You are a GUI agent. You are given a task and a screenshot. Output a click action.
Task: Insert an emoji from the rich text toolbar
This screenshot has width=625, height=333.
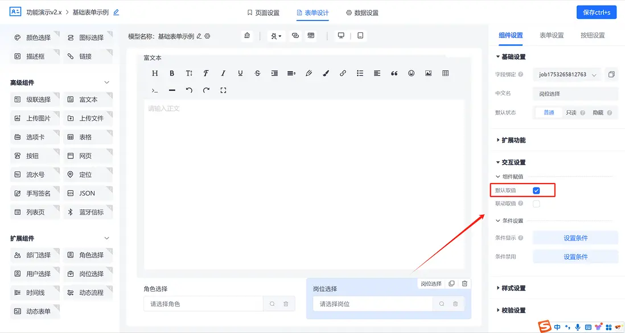pyautogui.click(x=412, y=73)
